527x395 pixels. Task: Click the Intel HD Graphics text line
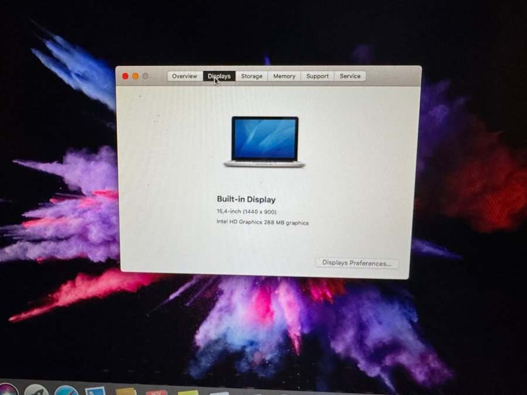pos(262,222)
